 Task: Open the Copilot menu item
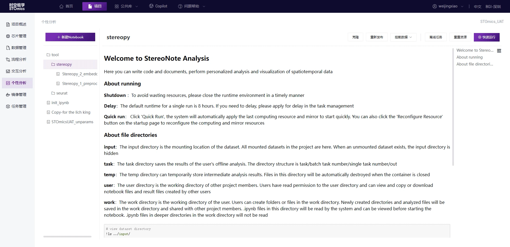(x=158, y=6)
